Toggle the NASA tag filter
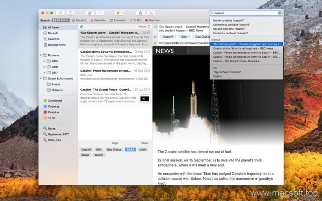 [x=130, y=149]
